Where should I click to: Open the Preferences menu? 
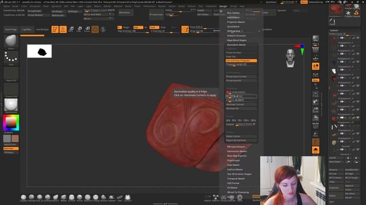coord(149,6)
